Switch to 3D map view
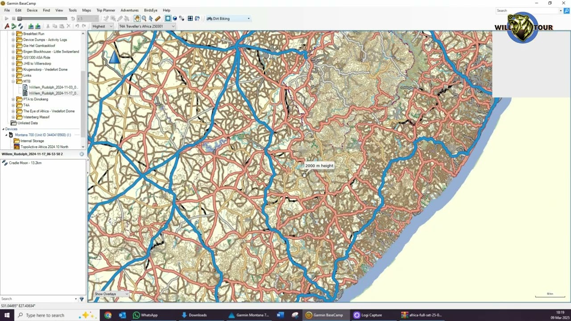This screenshot has height=321, width=571. tap(175, 19)
